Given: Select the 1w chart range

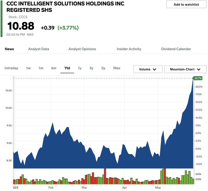Looking at the screenshot, I should click(28, 68).
